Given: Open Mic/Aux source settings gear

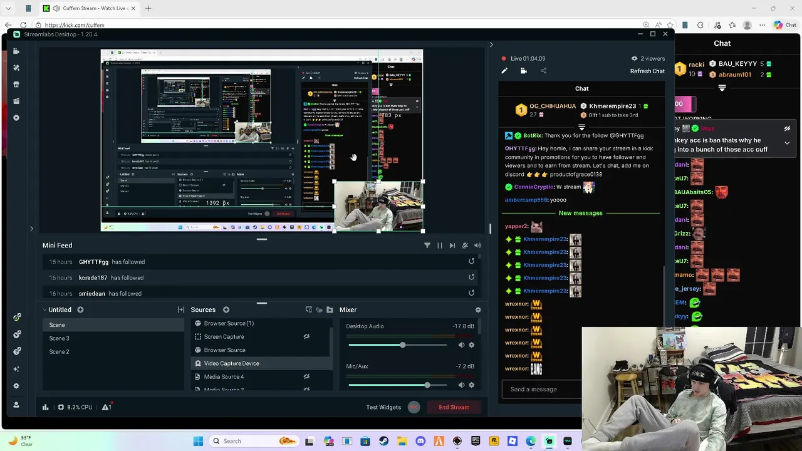Looking at the screenshot, I should 472,385.
